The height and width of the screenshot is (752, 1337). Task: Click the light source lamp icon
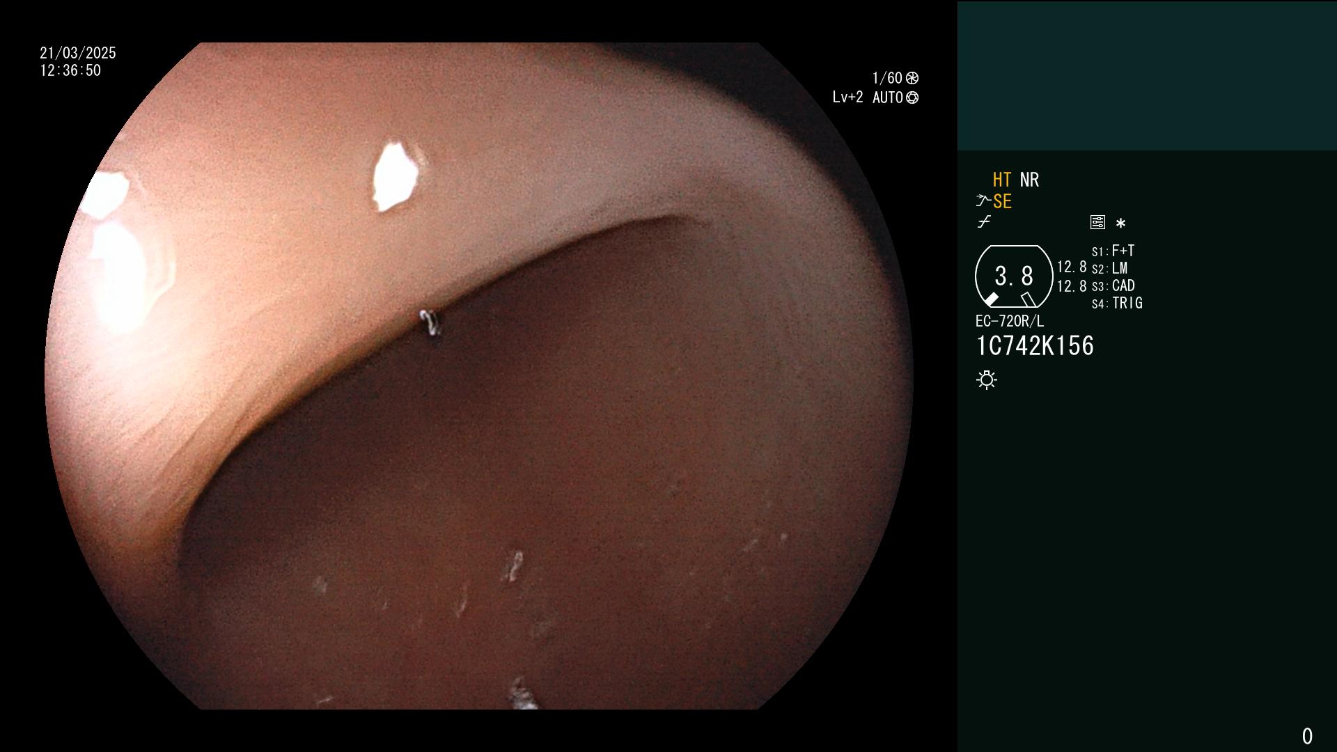point(987,380)
